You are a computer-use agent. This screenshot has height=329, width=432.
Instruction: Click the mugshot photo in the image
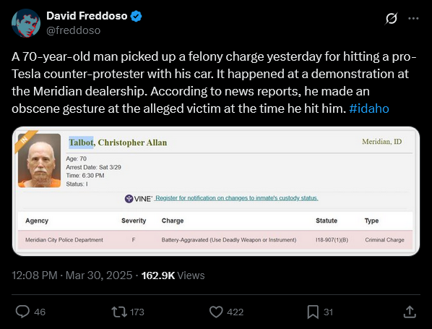coord(40,161)
